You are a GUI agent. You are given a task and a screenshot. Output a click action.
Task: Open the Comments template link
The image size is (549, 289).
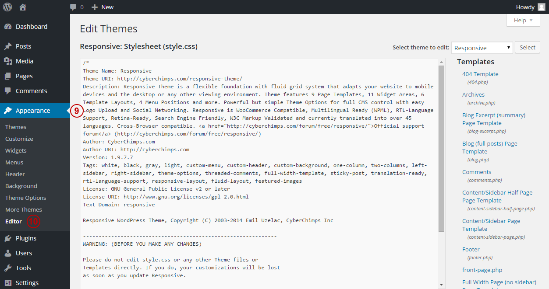(477, 172)
